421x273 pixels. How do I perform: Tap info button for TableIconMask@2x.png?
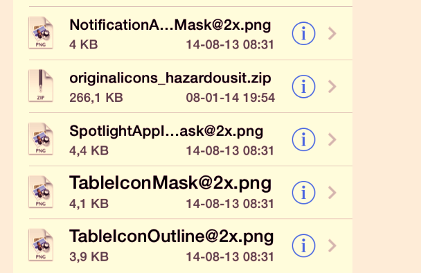coord(303,193)
